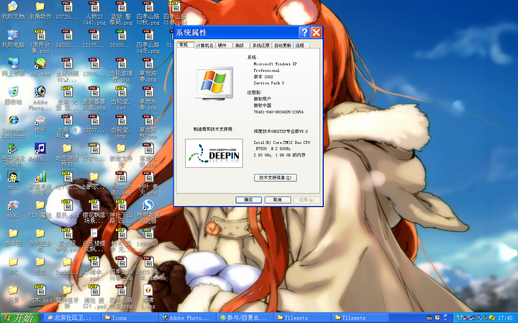Select the Internet Explorer desktop icon
The width and height of the screenshot is (518, 323).
(x=13, y=127)
